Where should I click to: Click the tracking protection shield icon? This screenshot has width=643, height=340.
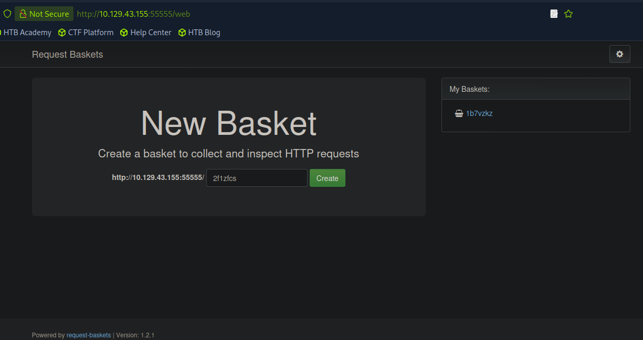tap(7, 14)
